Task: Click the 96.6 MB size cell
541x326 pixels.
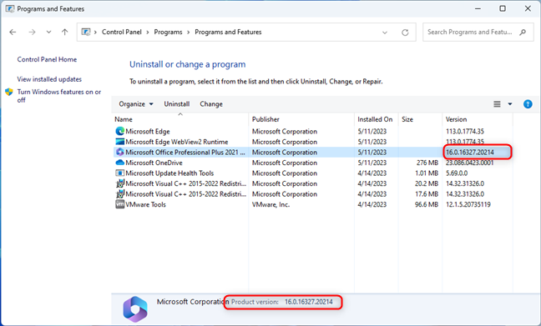Action: pos(427,204)
